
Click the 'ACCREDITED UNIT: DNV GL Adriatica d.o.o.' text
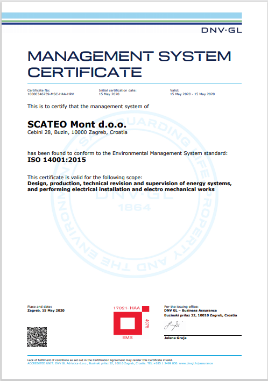coord(58,363)
